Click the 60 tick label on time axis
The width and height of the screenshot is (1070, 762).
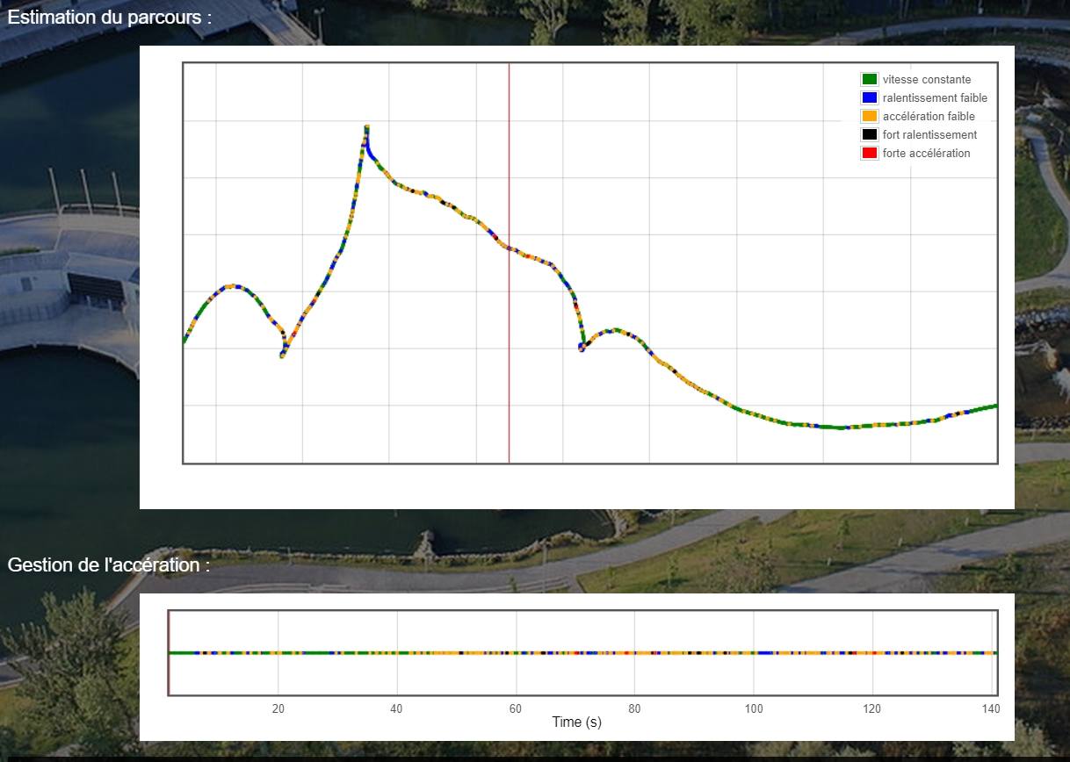click(x=515, y=708)
